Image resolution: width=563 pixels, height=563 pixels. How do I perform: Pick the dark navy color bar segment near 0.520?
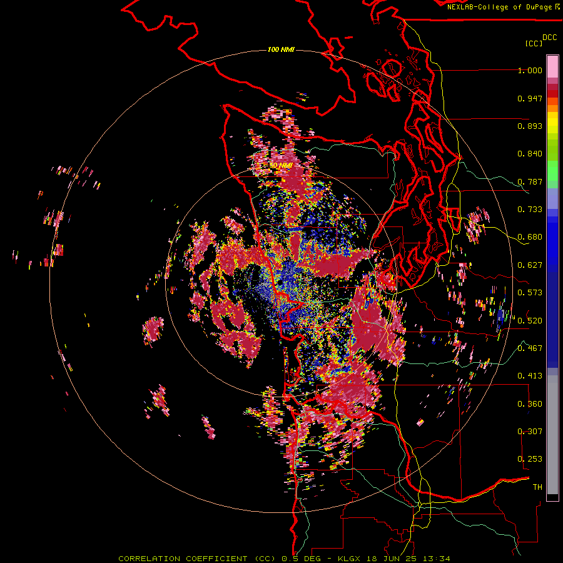(x=552, y=320)
